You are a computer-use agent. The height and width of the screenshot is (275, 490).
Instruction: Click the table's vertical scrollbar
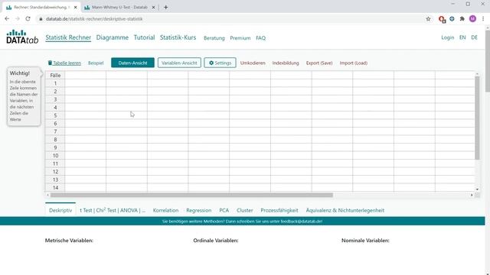pos(477,118)
